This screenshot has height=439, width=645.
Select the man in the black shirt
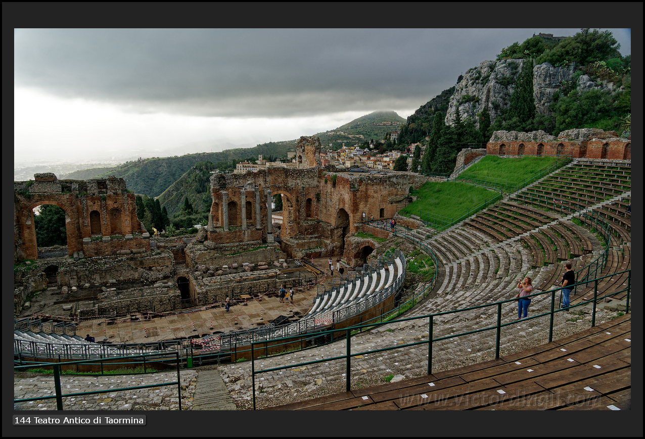(x=567, y=285)
